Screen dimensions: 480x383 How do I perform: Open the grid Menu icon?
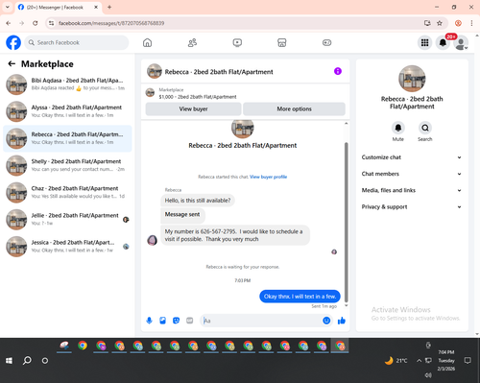coord(424,42)
